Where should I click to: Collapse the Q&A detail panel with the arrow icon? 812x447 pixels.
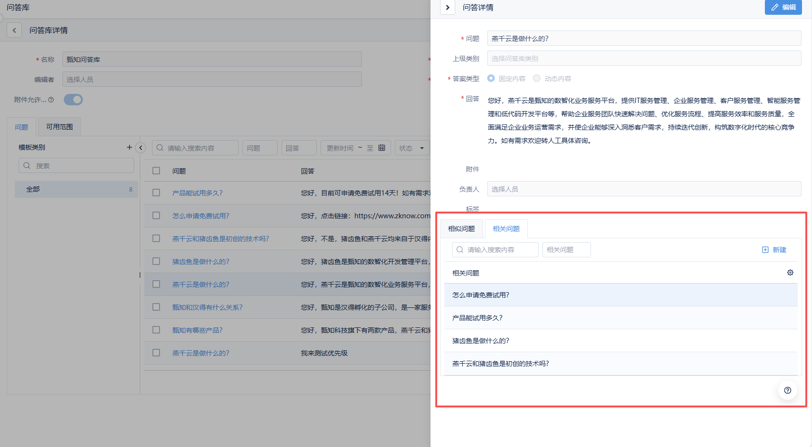448,8
